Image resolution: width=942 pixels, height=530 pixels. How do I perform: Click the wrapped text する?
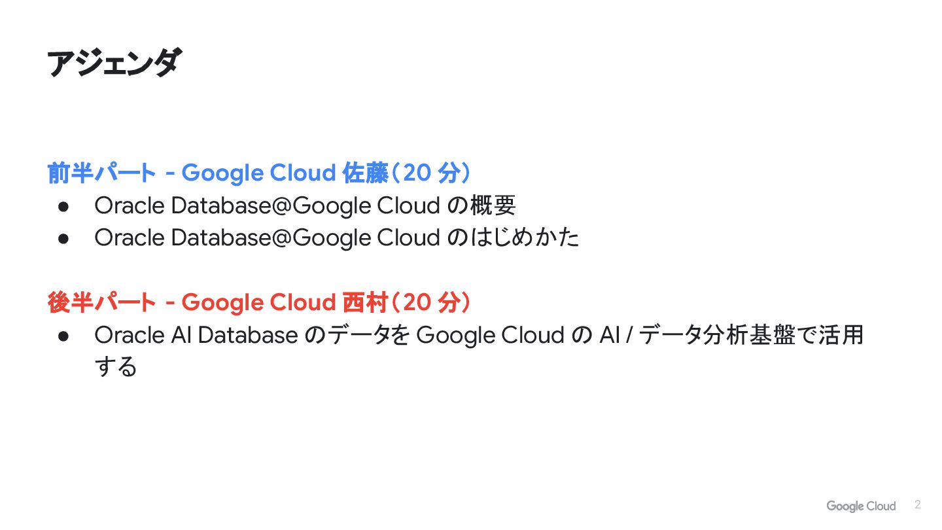click(x=116, y=366)
